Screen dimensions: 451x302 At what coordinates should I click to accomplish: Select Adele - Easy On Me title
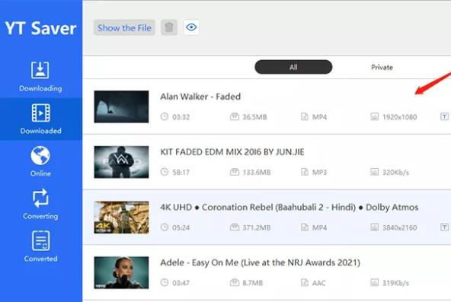click(260, 262)
